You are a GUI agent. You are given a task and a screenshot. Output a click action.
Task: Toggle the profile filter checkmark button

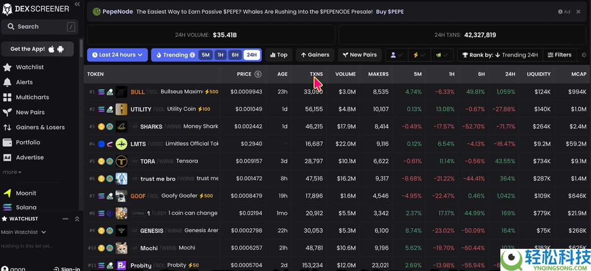397,55
